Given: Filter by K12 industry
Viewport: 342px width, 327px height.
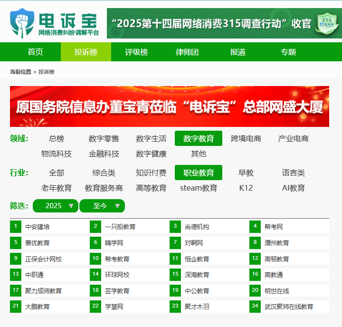Looking at the screenshot, I should point(246,188).
